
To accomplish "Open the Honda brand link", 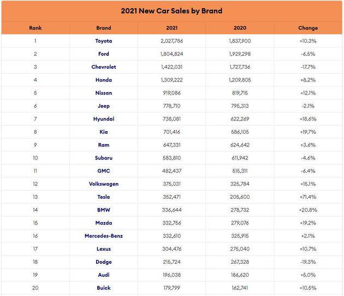I will (x=104, y=80).
